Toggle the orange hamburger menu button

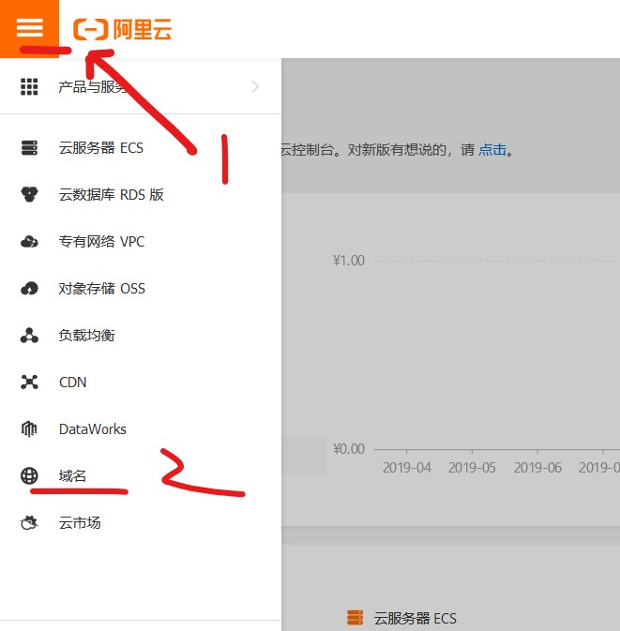(x=29, y=28)
